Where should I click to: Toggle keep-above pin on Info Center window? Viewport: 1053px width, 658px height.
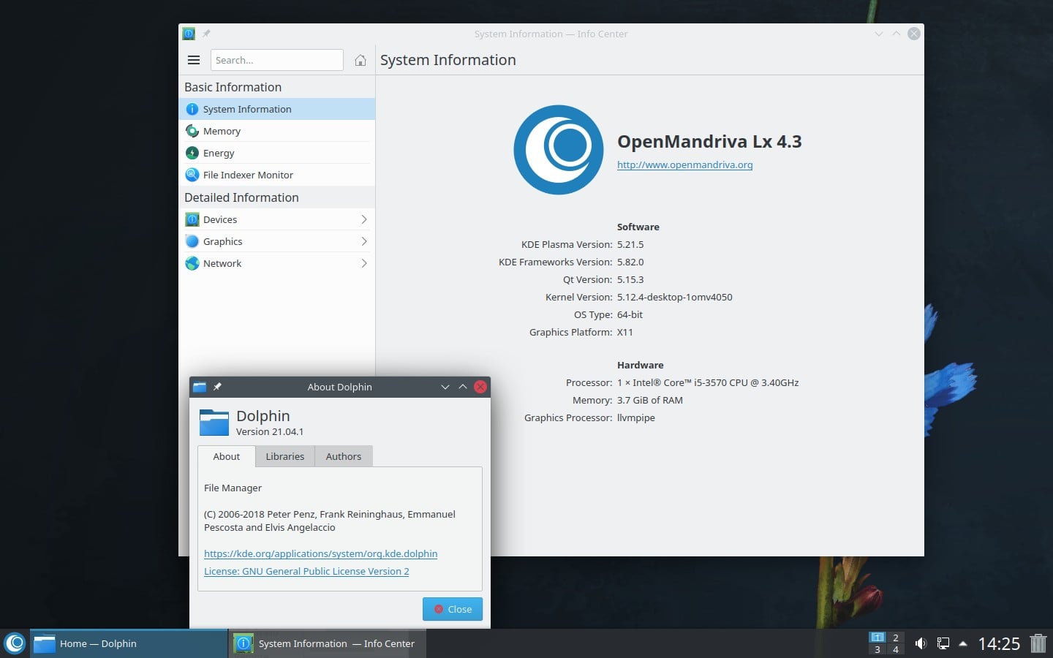point(206,34)
